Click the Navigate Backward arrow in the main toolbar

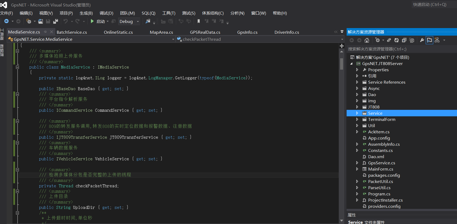click(x=6, y=21)
